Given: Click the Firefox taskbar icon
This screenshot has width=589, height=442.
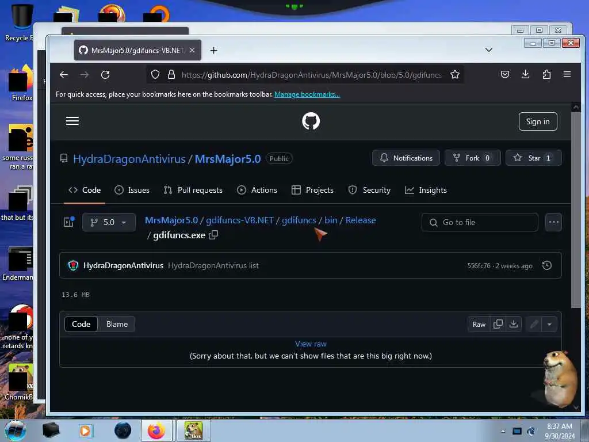Looking at the screenshot, I should [x=156, y=430].
